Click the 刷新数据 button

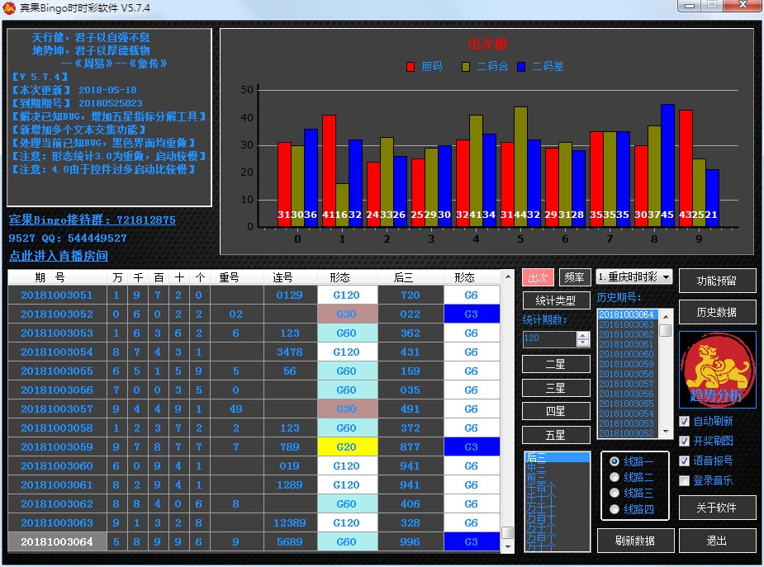point(634,541)
